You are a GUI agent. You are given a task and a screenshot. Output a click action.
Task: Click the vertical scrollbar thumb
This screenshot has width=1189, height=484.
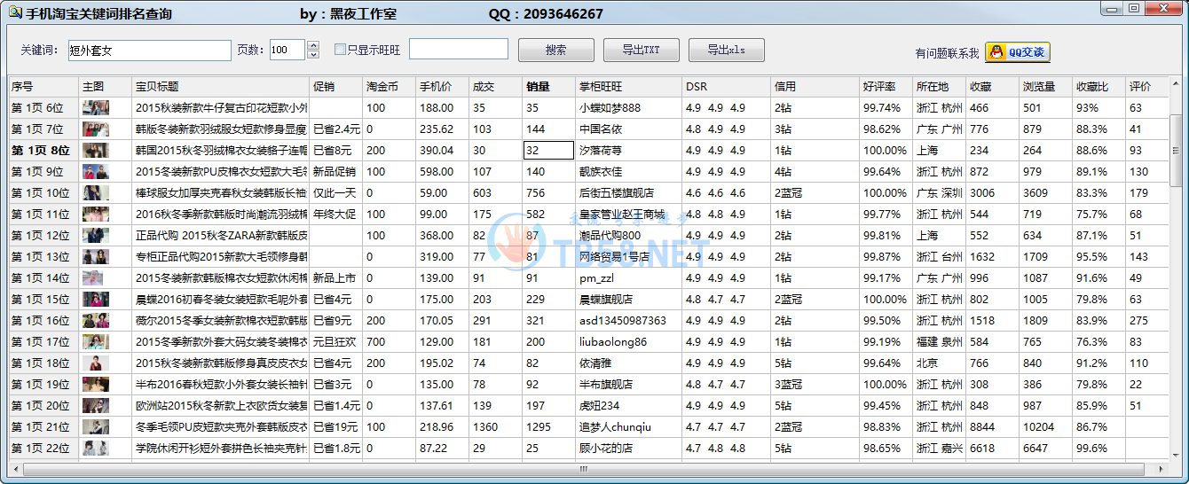click(x=1176, y=150)
